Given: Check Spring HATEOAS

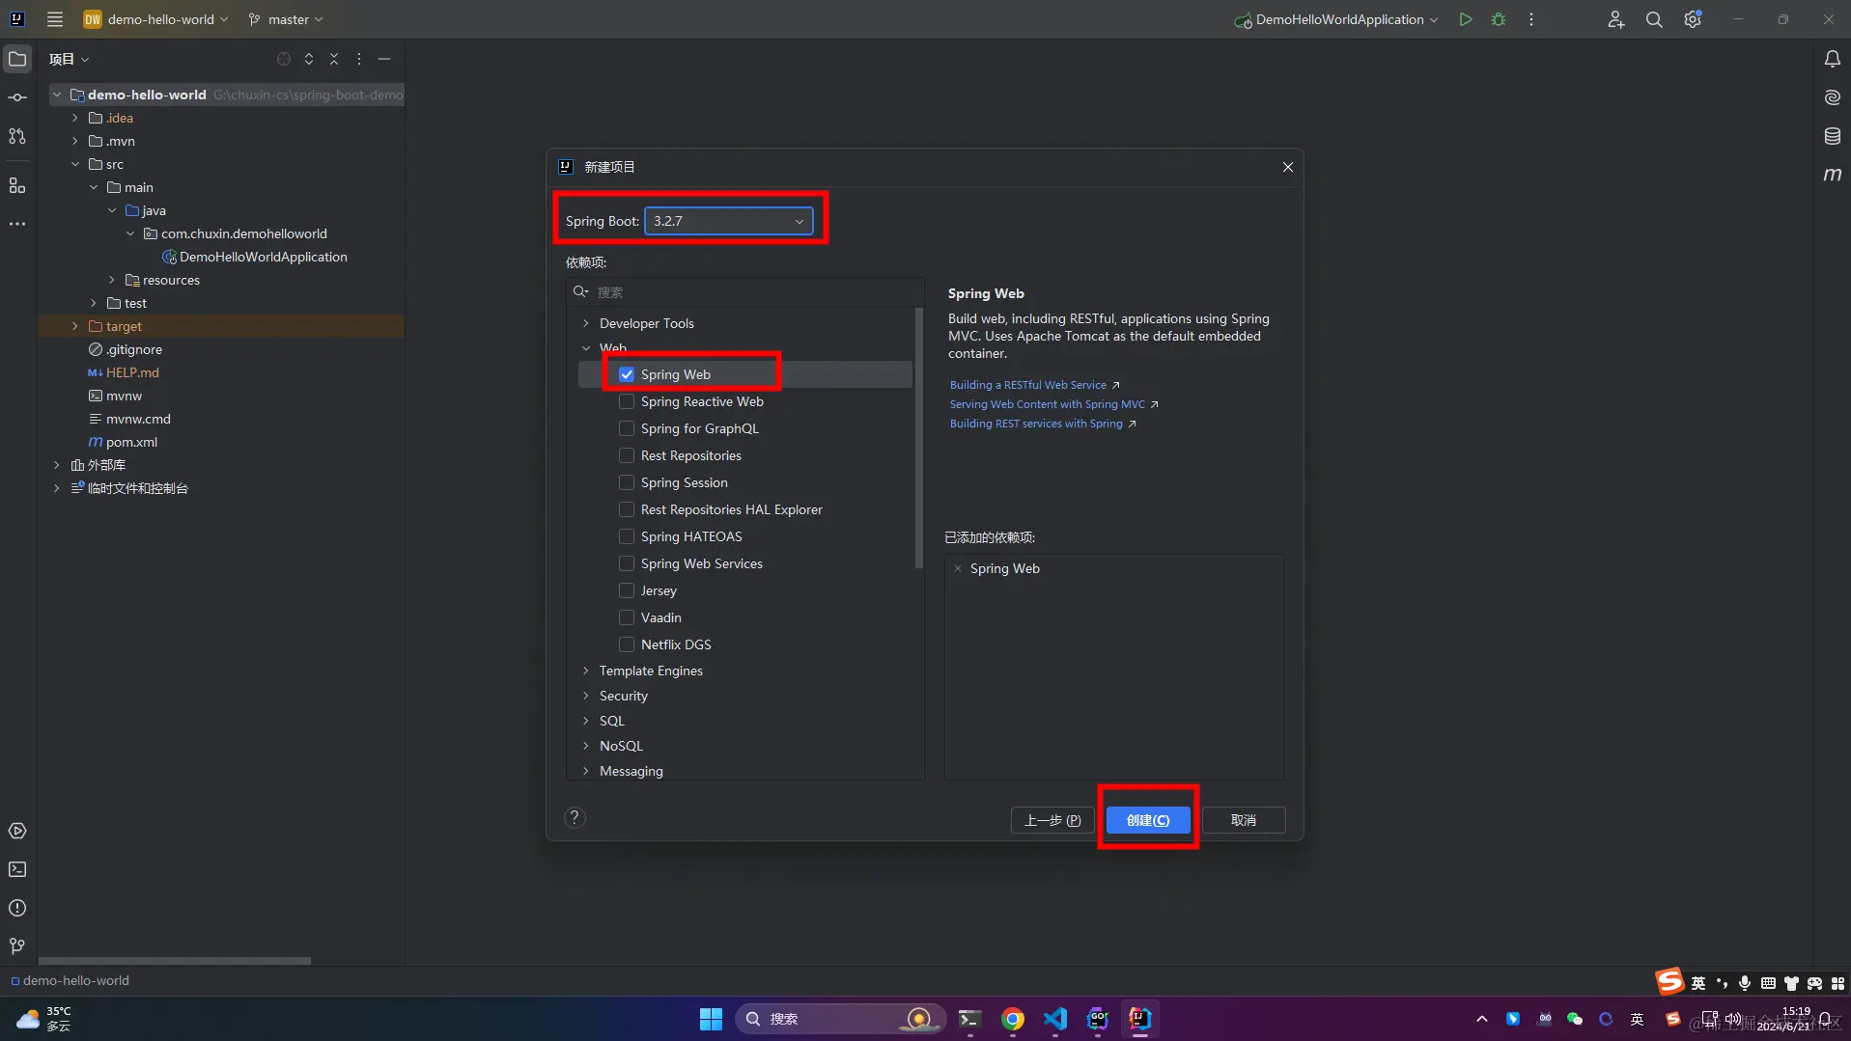Looking at the screenshot, I should pos(627,536).
